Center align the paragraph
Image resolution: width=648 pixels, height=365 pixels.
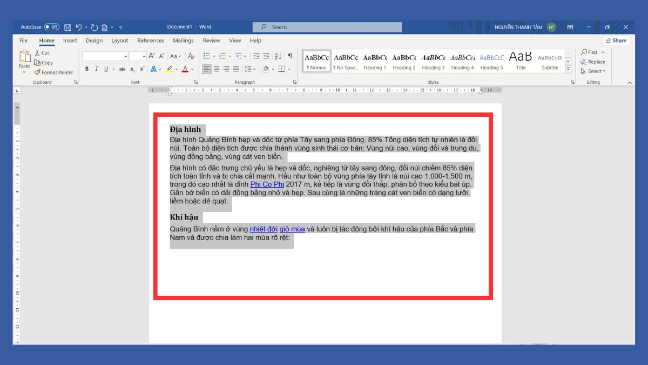(x=217, y=69)
